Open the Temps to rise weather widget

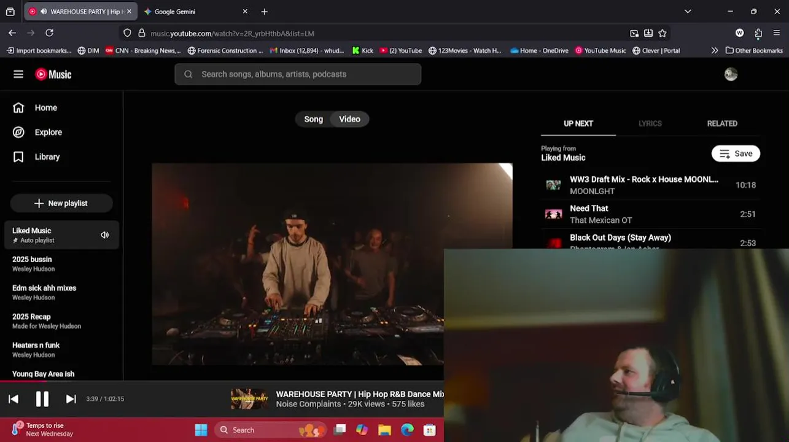(x=43, y=429)
